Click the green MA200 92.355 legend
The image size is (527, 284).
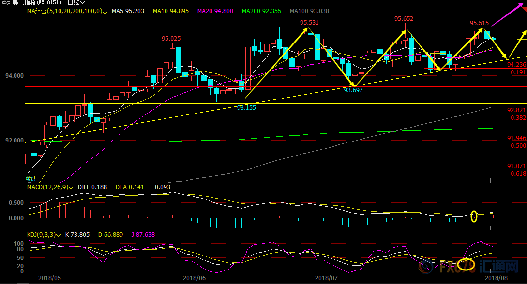coord(261,11)
